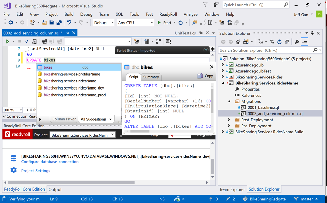Click the notifications filter flag icon
This screenshot has height=203, width=327.
click(205, 5)
